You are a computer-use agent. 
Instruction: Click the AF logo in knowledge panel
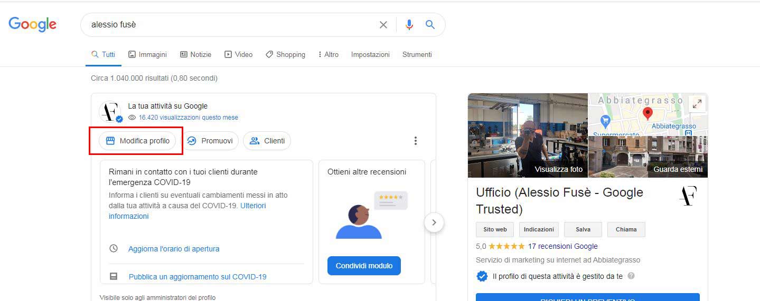(688, 196)
